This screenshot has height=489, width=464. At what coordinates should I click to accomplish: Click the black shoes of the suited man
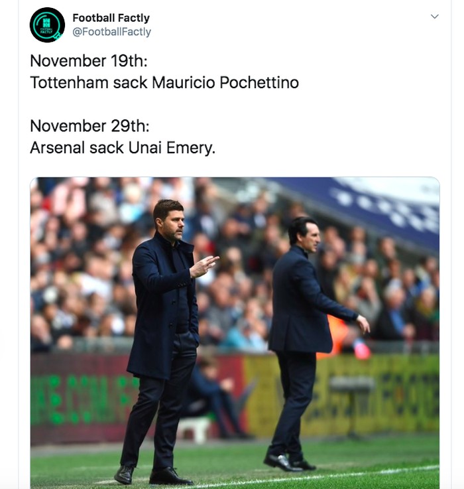click(x=288, y=462)
